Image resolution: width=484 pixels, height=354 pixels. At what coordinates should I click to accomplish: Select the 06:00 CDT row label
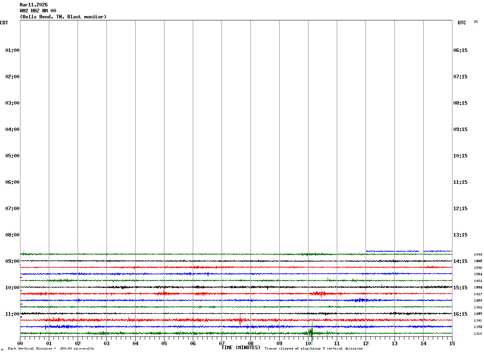click(x=12, y=182)
